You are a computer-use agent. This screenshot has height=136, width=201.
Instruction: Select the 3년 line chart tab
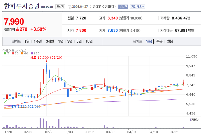point(70,41)
